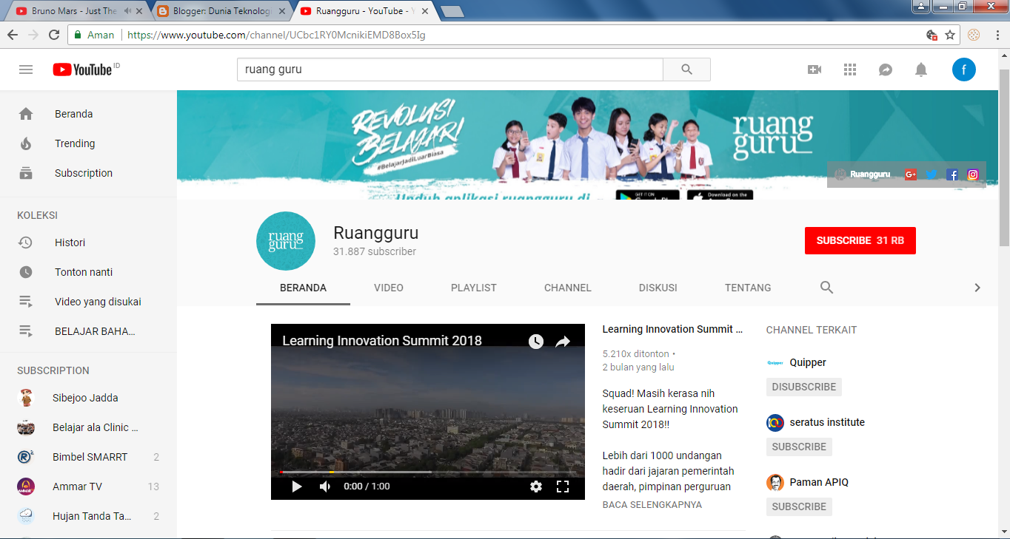Click the Instagram icon on banner
The image size is (1010, 539).
973,174
